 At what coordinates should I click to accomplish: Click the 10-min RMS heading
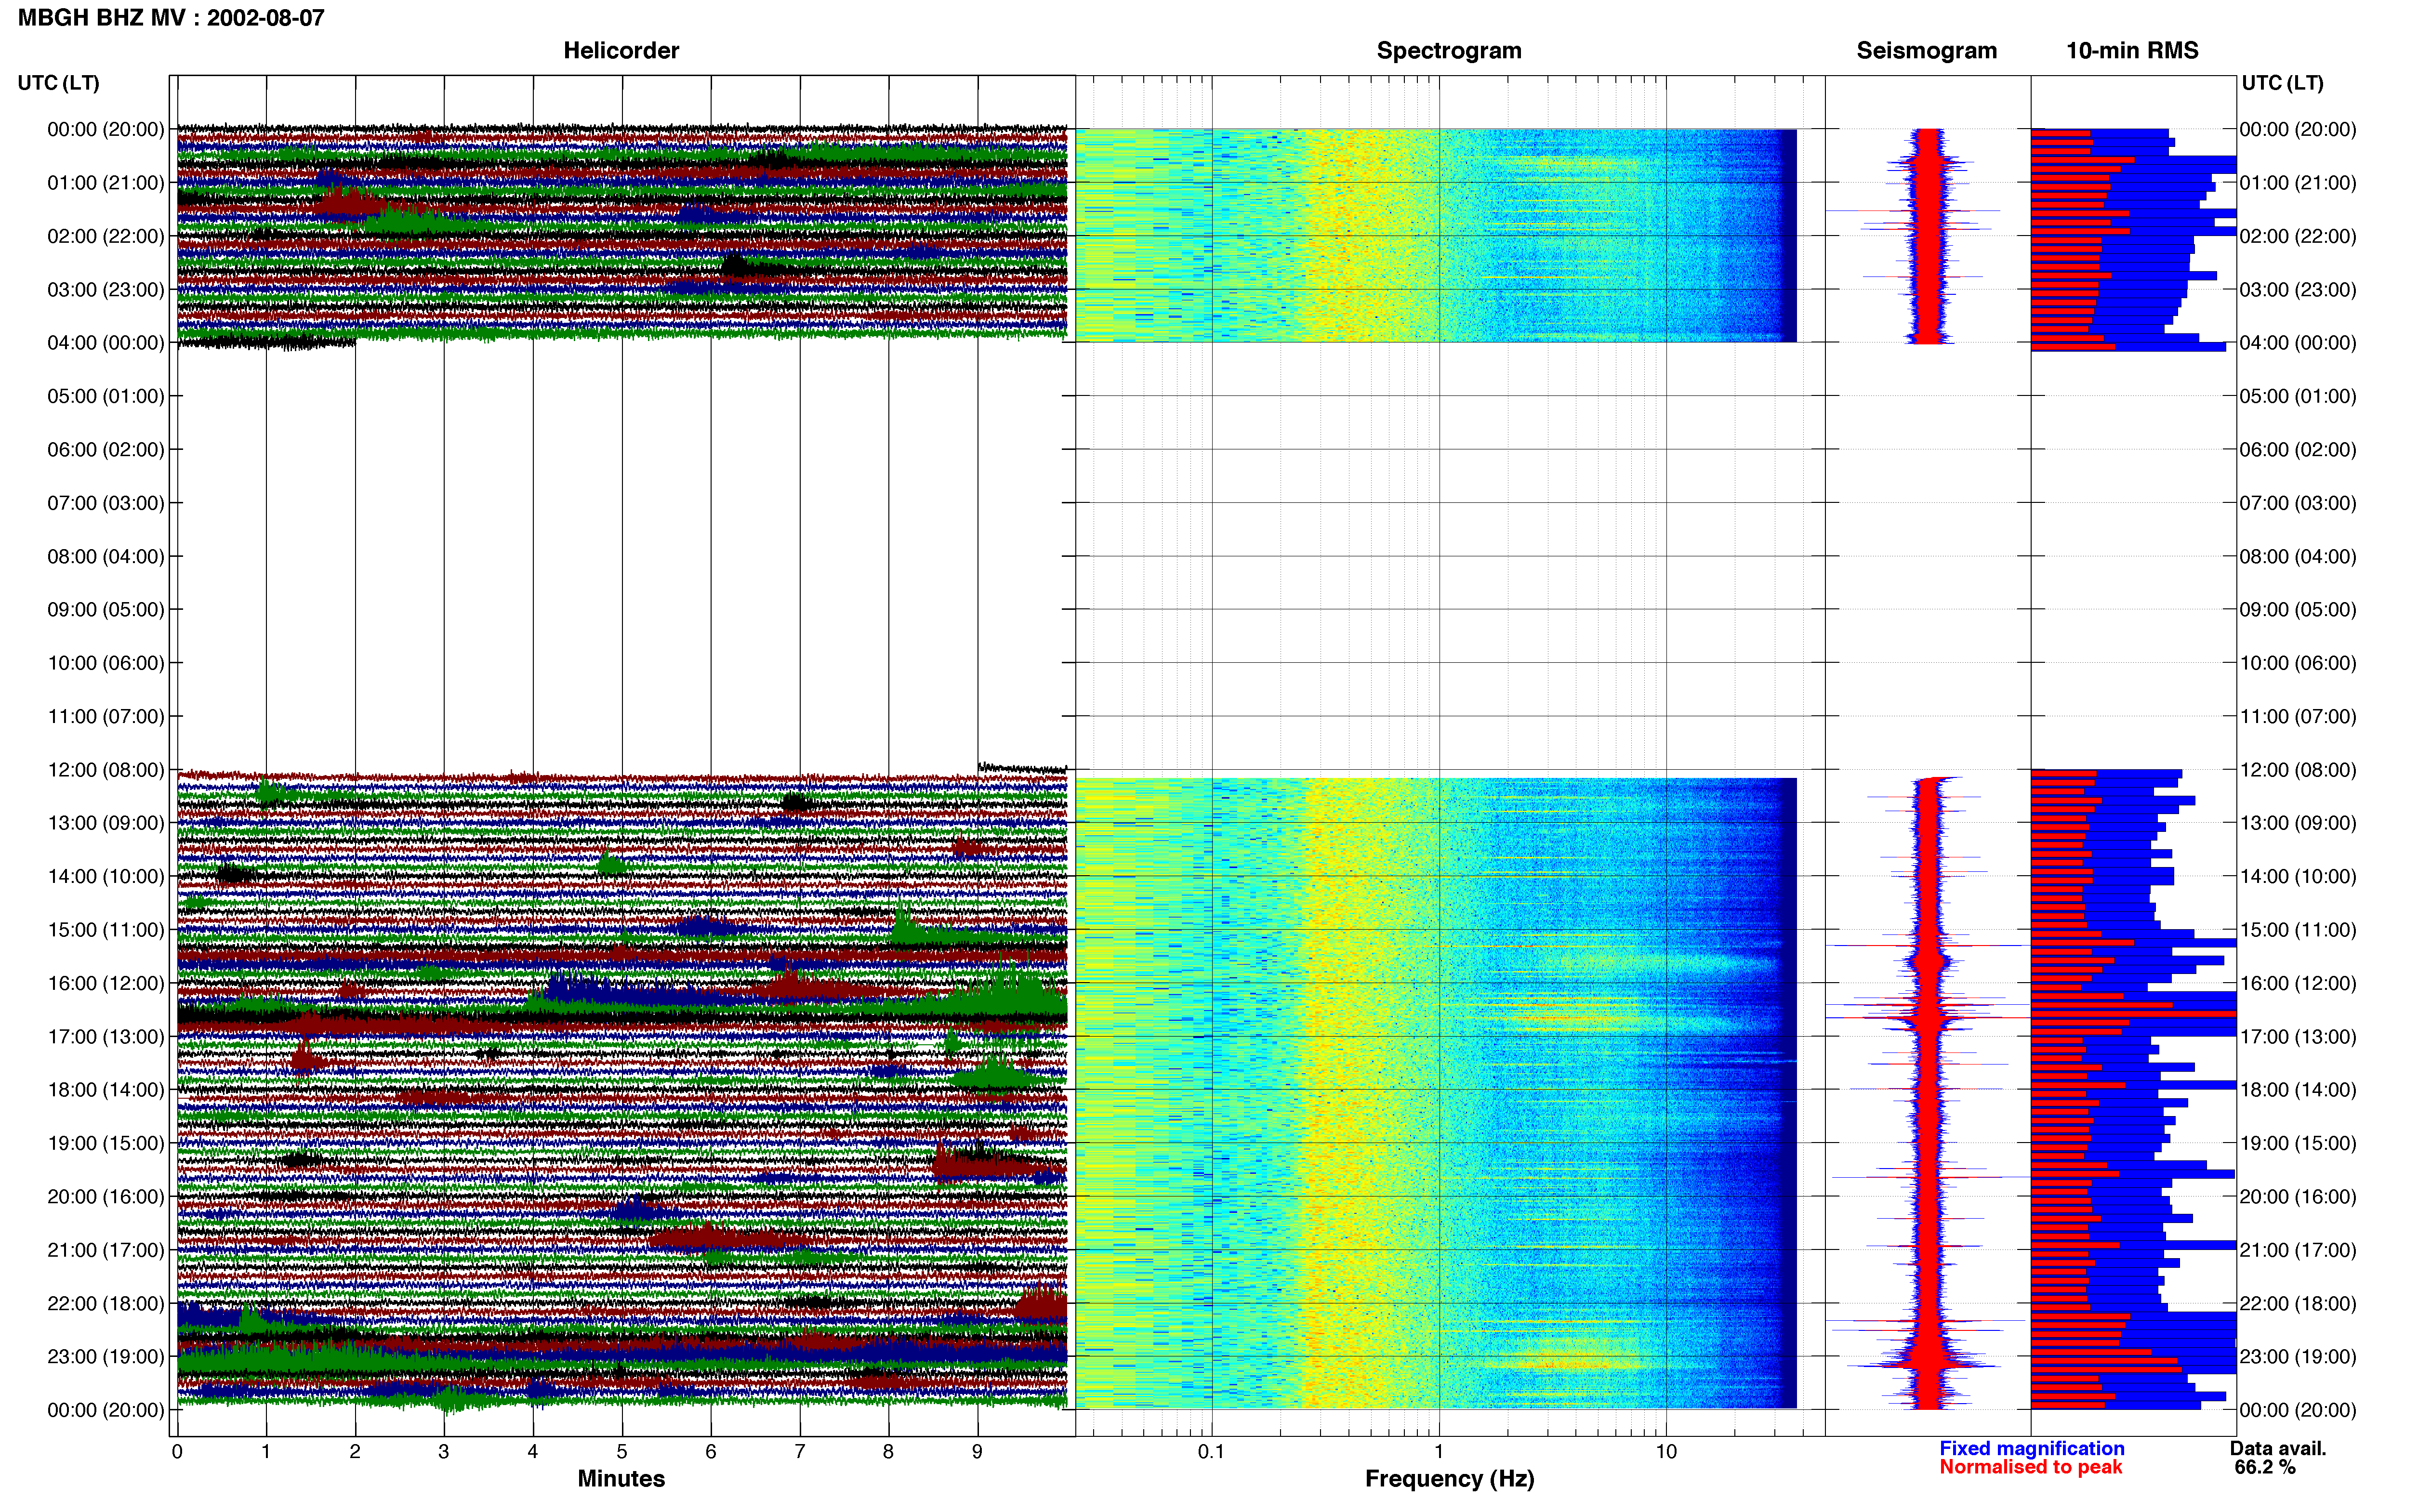2132,51
